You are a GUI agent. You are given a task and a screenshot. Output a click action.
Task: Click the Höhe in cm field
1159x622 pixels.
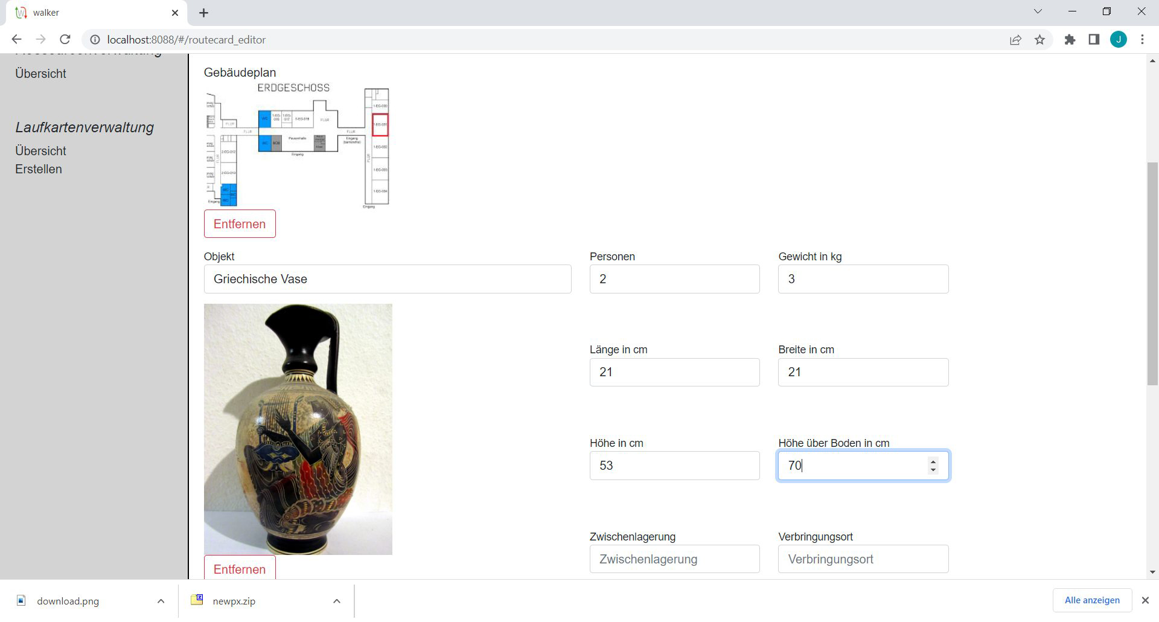click(674, 466)
